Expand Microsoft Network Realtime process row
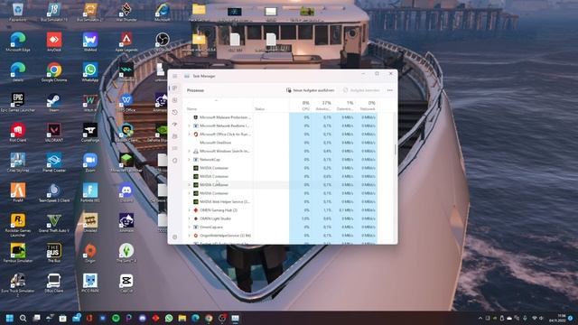Viewport: 578px width, 325px height. pos(190,126)
